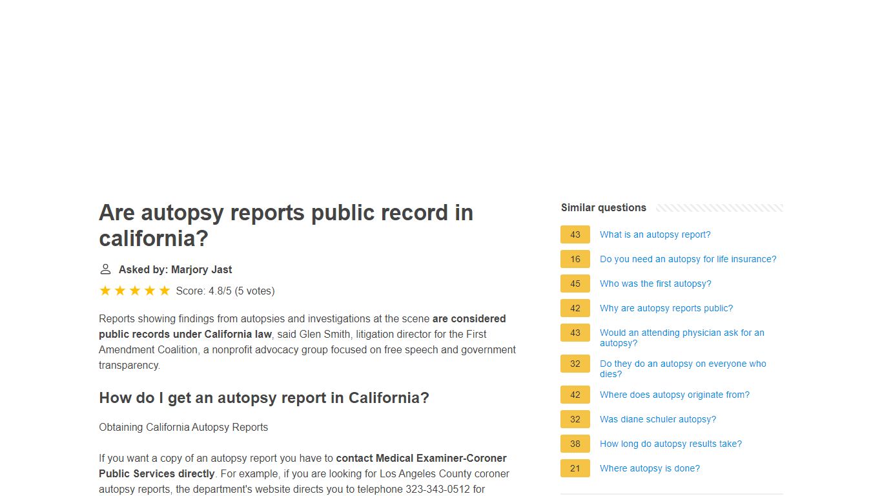Open 'Do they do an autopsy on everyone who dies?'
The width and height of the screenshot is (882, 496).
[x=682, y=369]
